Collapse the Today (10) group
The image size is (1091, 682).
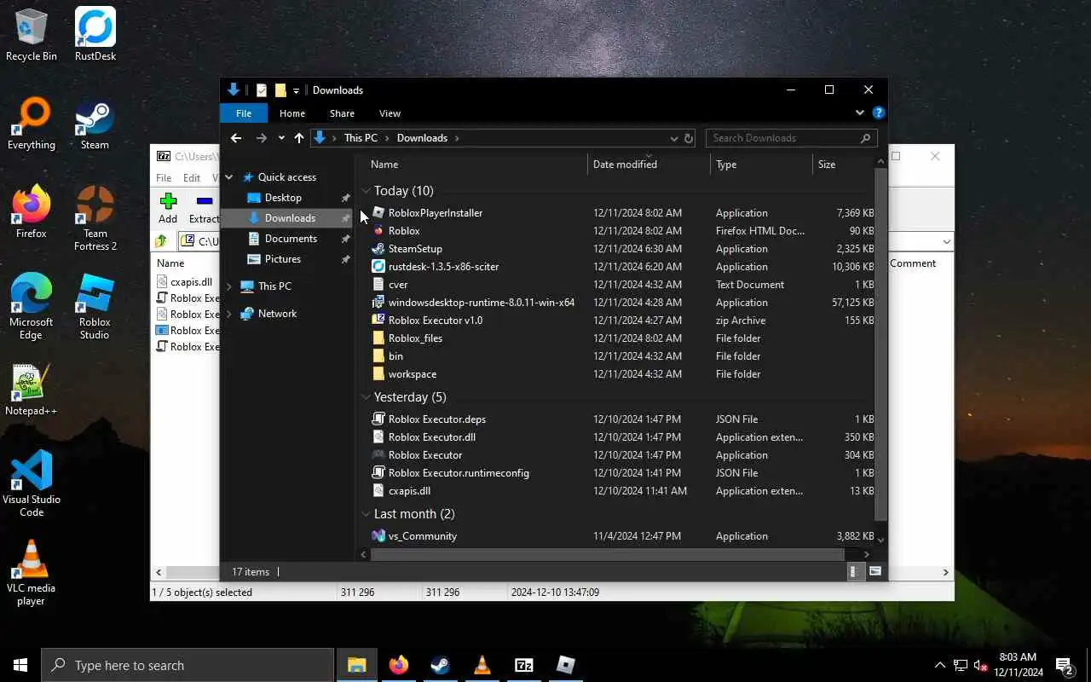366,191
